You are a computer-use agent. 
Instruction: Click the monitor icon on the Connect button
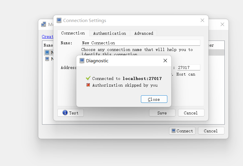[173, 131]
